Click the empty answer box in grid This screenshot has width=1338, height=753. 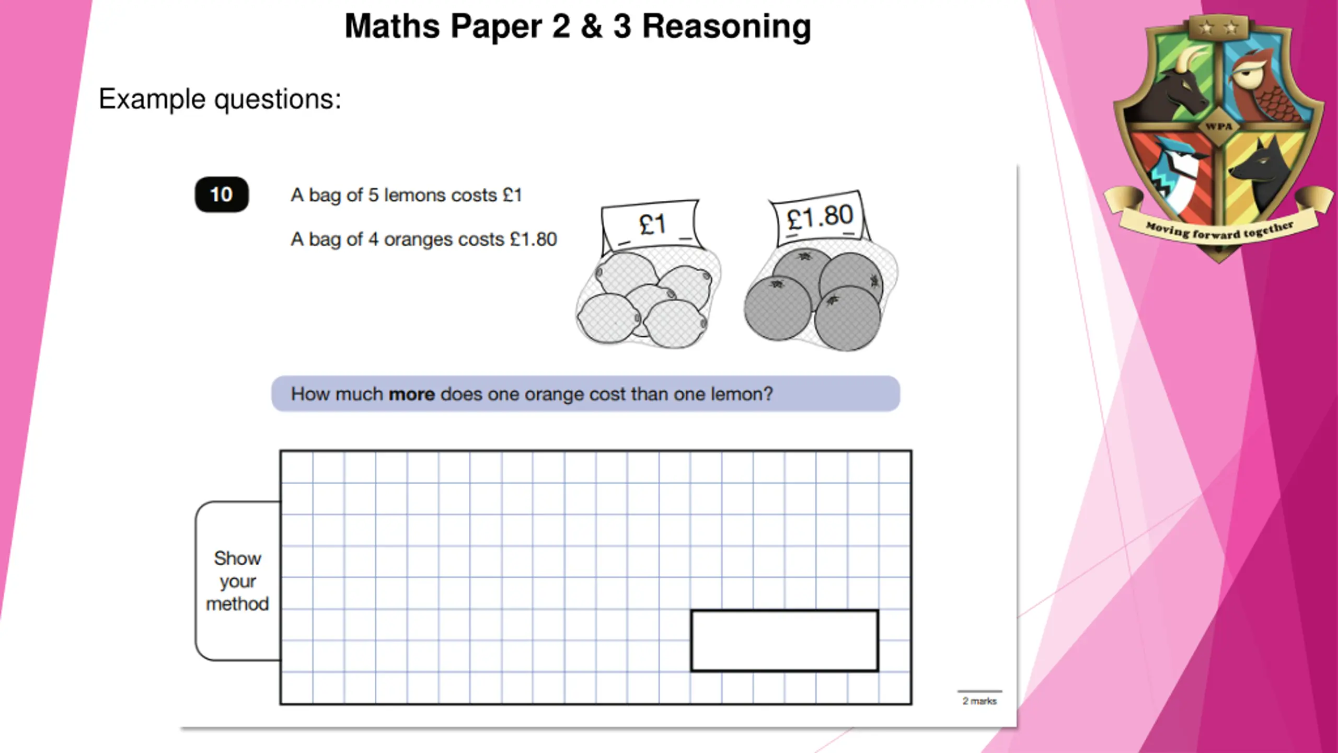(x=785, y=641)
